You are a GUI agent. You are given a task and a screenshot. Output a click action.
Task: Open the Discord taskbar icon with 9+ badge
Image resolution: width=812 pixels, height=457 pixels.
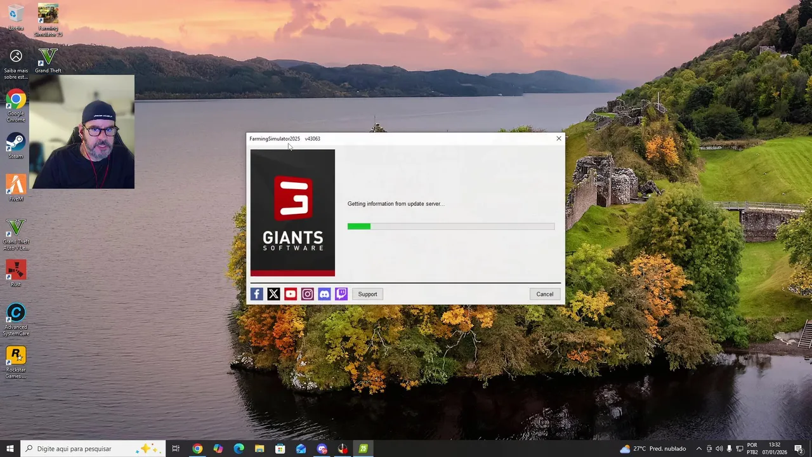[x=322, y=449]
